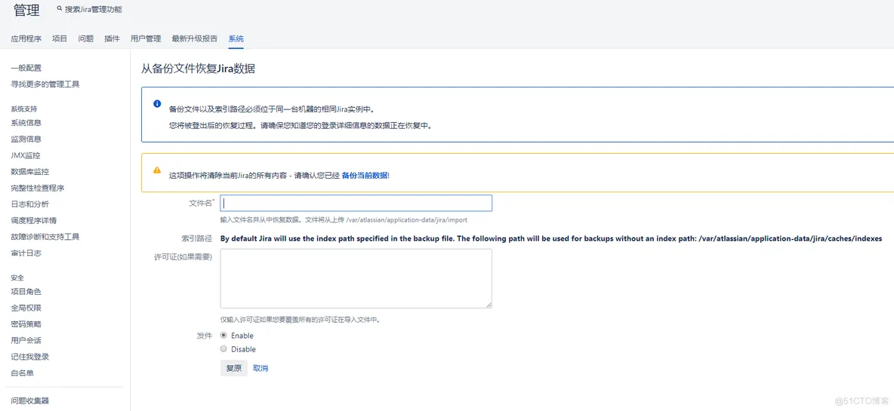Open 故障诊断和支持工具 sidebar item
The width and height of the screenshot is (894, 411).
(x=45, y=237)
